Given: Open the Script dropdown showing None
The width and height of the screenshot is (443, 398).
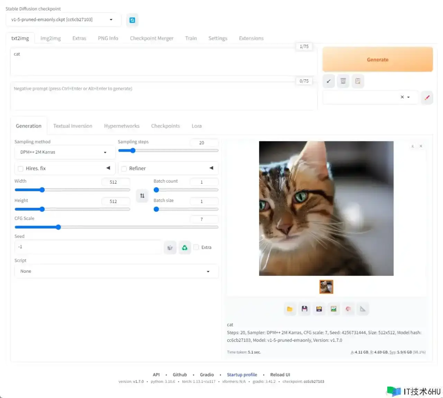Looking at the screenshot, I should [116, 271].
